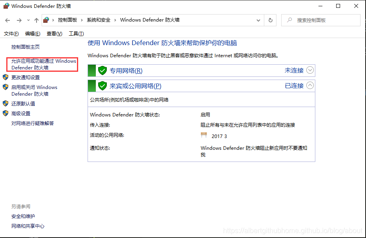
Task: Open 网络和共享中心 link
Action: coord(28,226)
